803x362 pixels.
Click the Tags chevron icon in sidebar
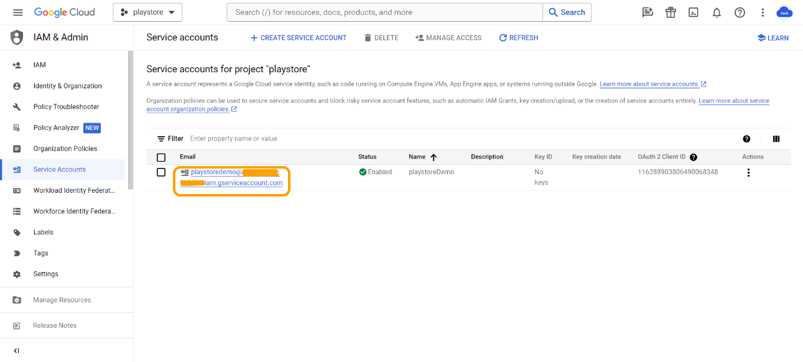tap(17, 253)
